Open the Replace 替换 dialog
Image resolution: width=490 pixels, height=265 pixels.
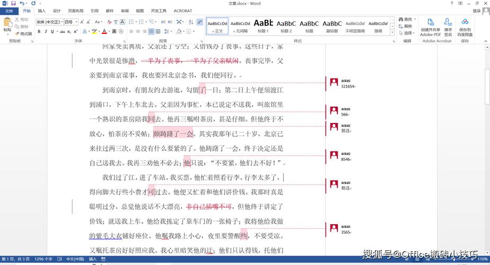click(x=405, y=26)
